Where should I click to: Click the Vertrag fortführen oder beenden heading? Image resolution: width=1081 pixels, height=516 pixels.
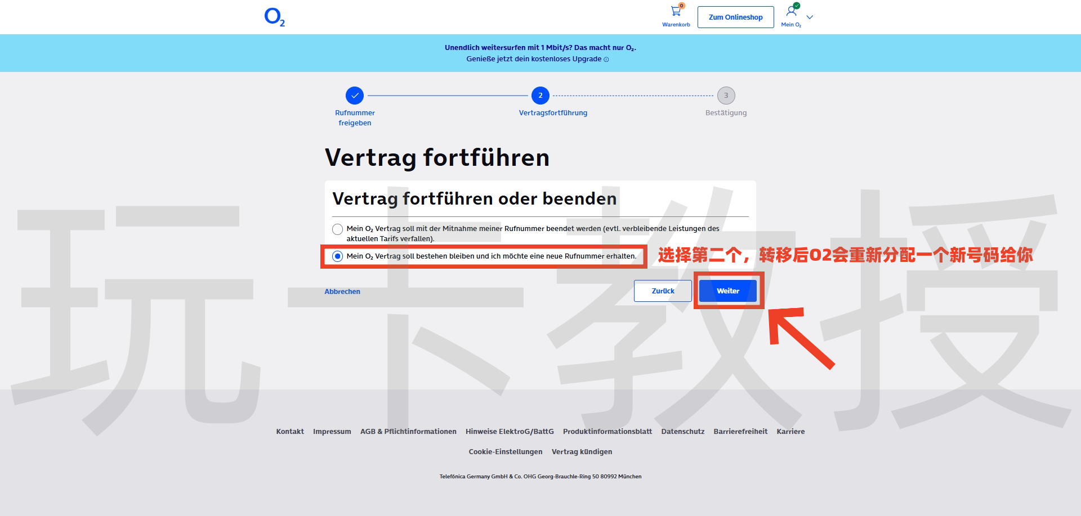click(x=474, y=198)
